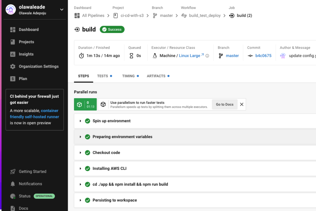Expand the Installing AWS CLI step
This screenshot has height=211, width=316.
[x=80, y=168]
